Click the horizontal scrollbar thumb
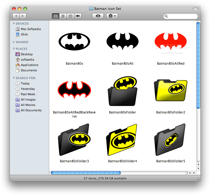 point(86,173)
